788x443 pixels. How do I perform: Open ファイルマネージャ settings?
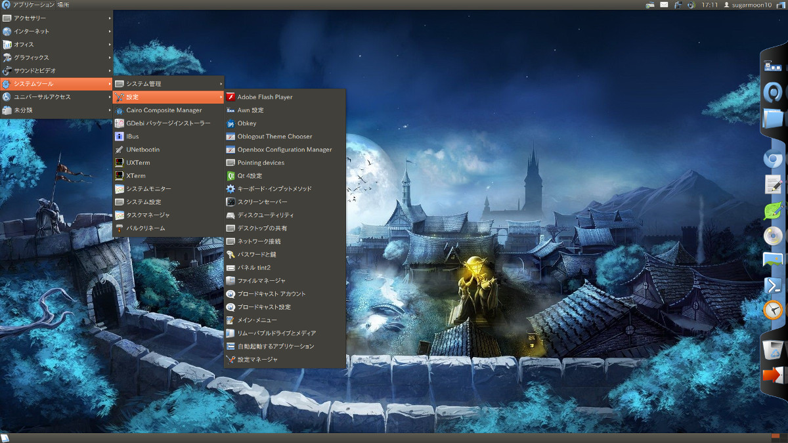(285, 281)
